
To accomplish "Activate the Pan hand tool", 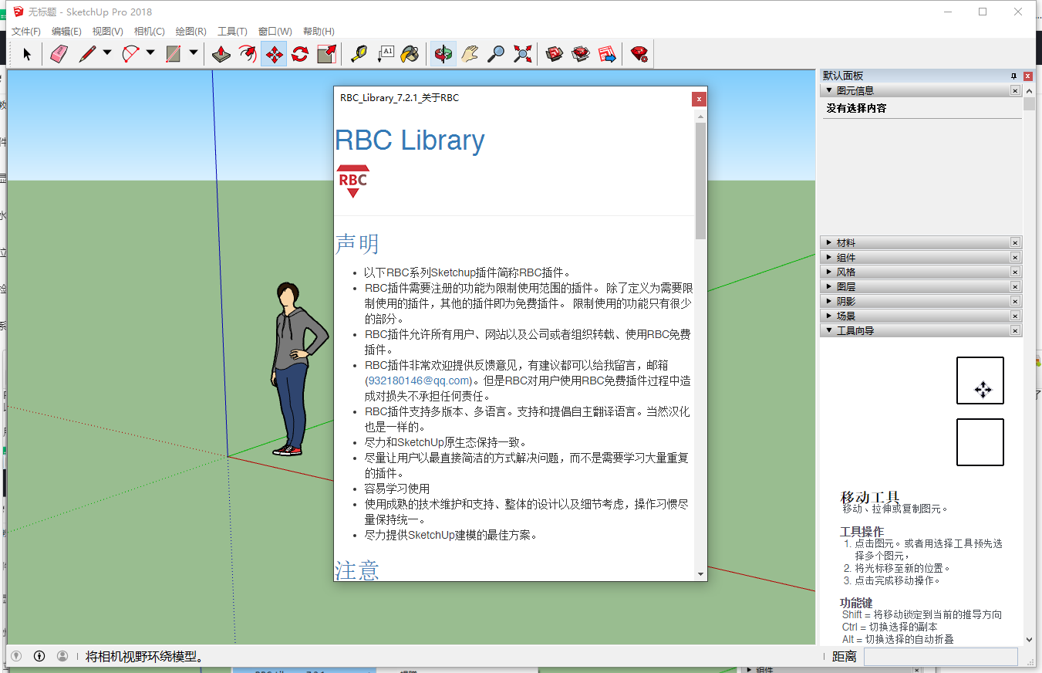I will (x=470, y=54).
